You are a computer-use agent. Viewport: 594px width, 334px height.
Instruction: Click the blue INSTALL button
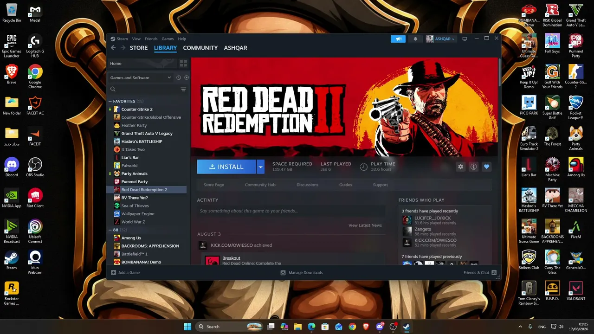[226, 167]
